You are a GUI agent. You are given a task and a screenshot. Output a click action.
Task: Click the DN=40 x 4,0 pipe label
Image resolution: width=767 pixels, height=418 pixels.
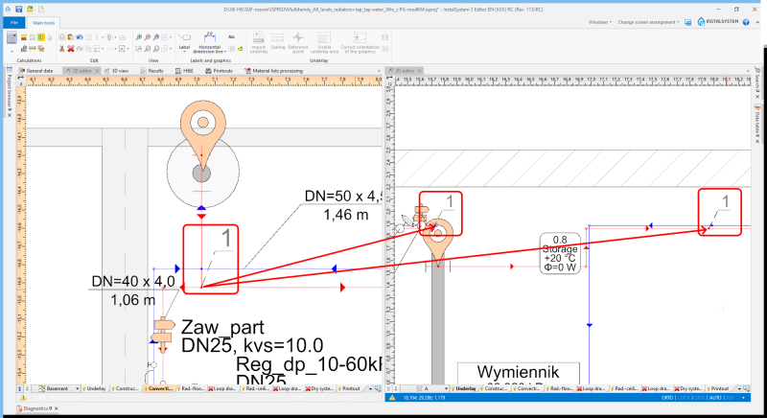click(132, 282)
